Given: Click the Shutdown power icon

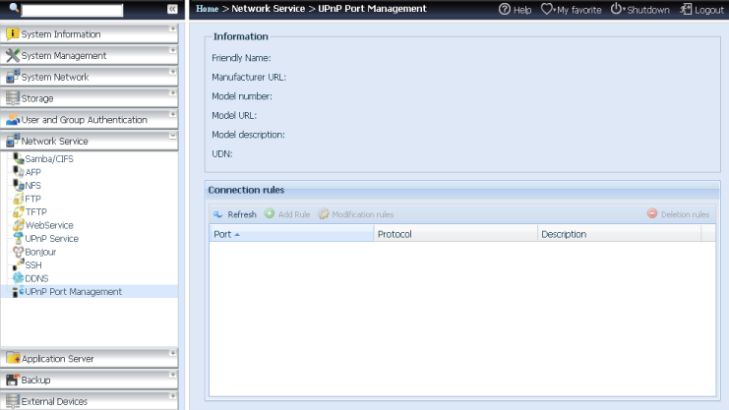Looking at the screenshot, I should pos(616,9).
